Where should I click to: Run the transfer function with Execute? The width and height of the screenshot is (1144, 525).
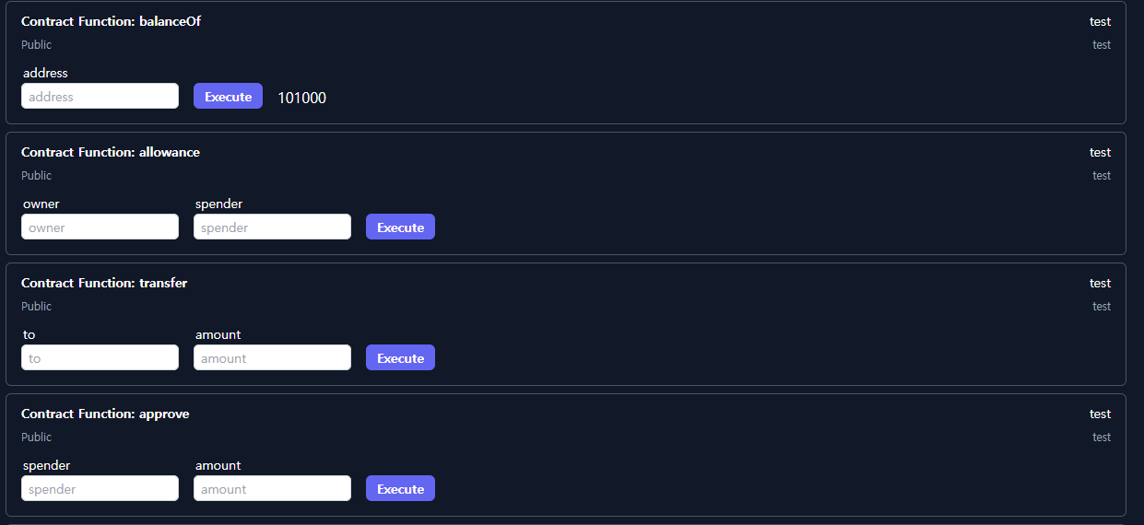[400, 358]
